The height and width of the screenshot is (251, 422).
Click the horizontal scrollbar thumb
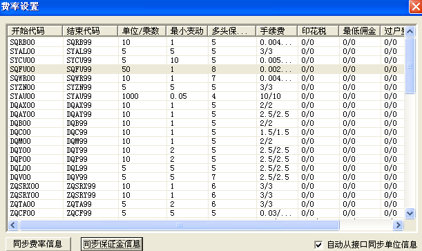[180, 225]
